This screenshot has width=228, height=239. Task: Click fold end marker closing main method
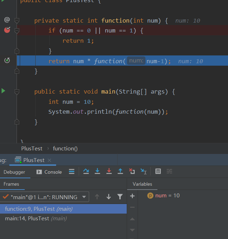pos(17,122)
